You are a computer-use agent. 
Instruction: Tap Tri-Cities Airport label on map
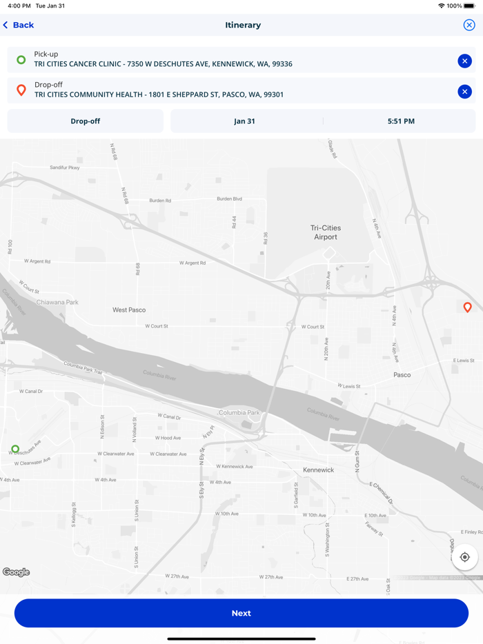(326, 232)
